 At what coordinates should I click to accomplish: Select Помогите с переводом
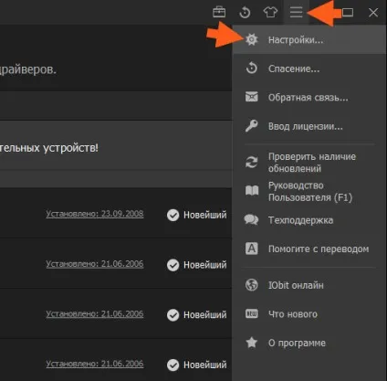tap(309, 249)
